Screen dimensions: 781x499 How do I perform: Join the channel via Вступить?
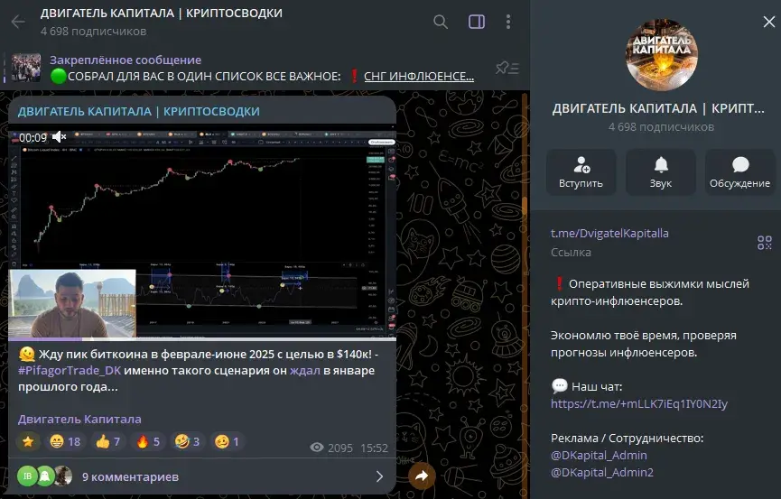coord(581,172)
